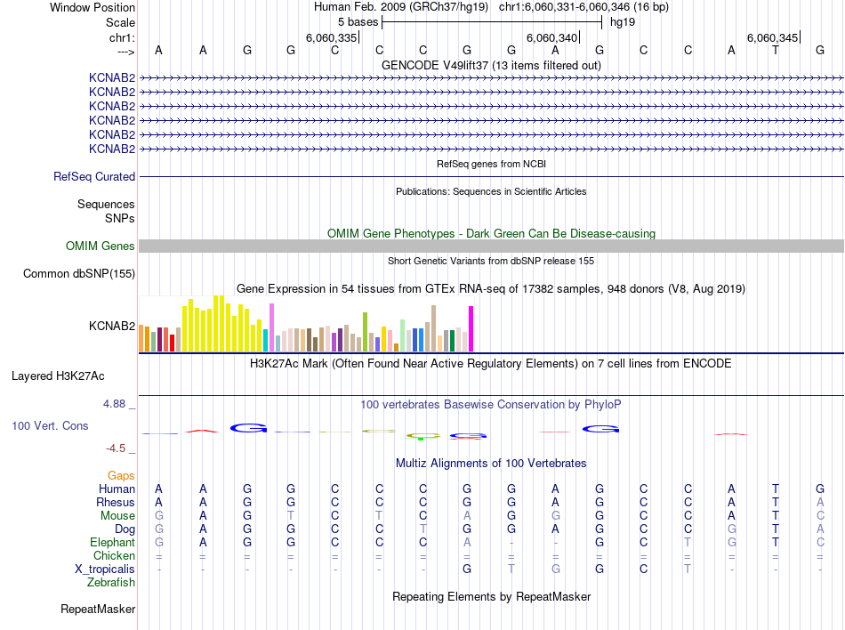This screenshot has width=845, height=630.
Task: Click Multiz Alignments of 100 Vertebrates title
Action: 491,463
